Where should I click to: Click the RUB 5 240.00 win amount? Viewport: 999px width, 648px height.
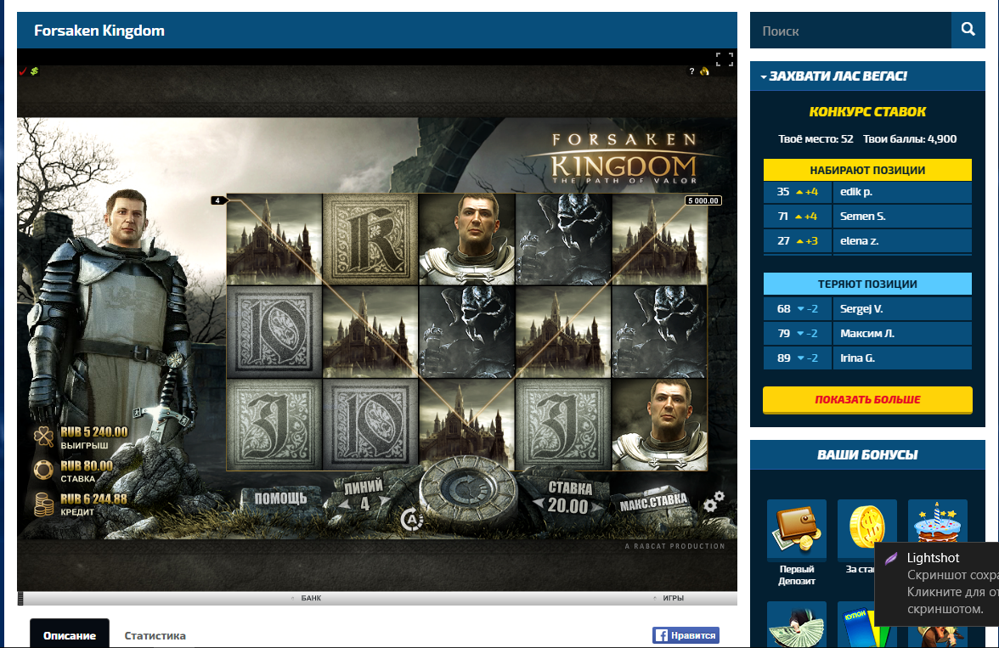point(94,432)
